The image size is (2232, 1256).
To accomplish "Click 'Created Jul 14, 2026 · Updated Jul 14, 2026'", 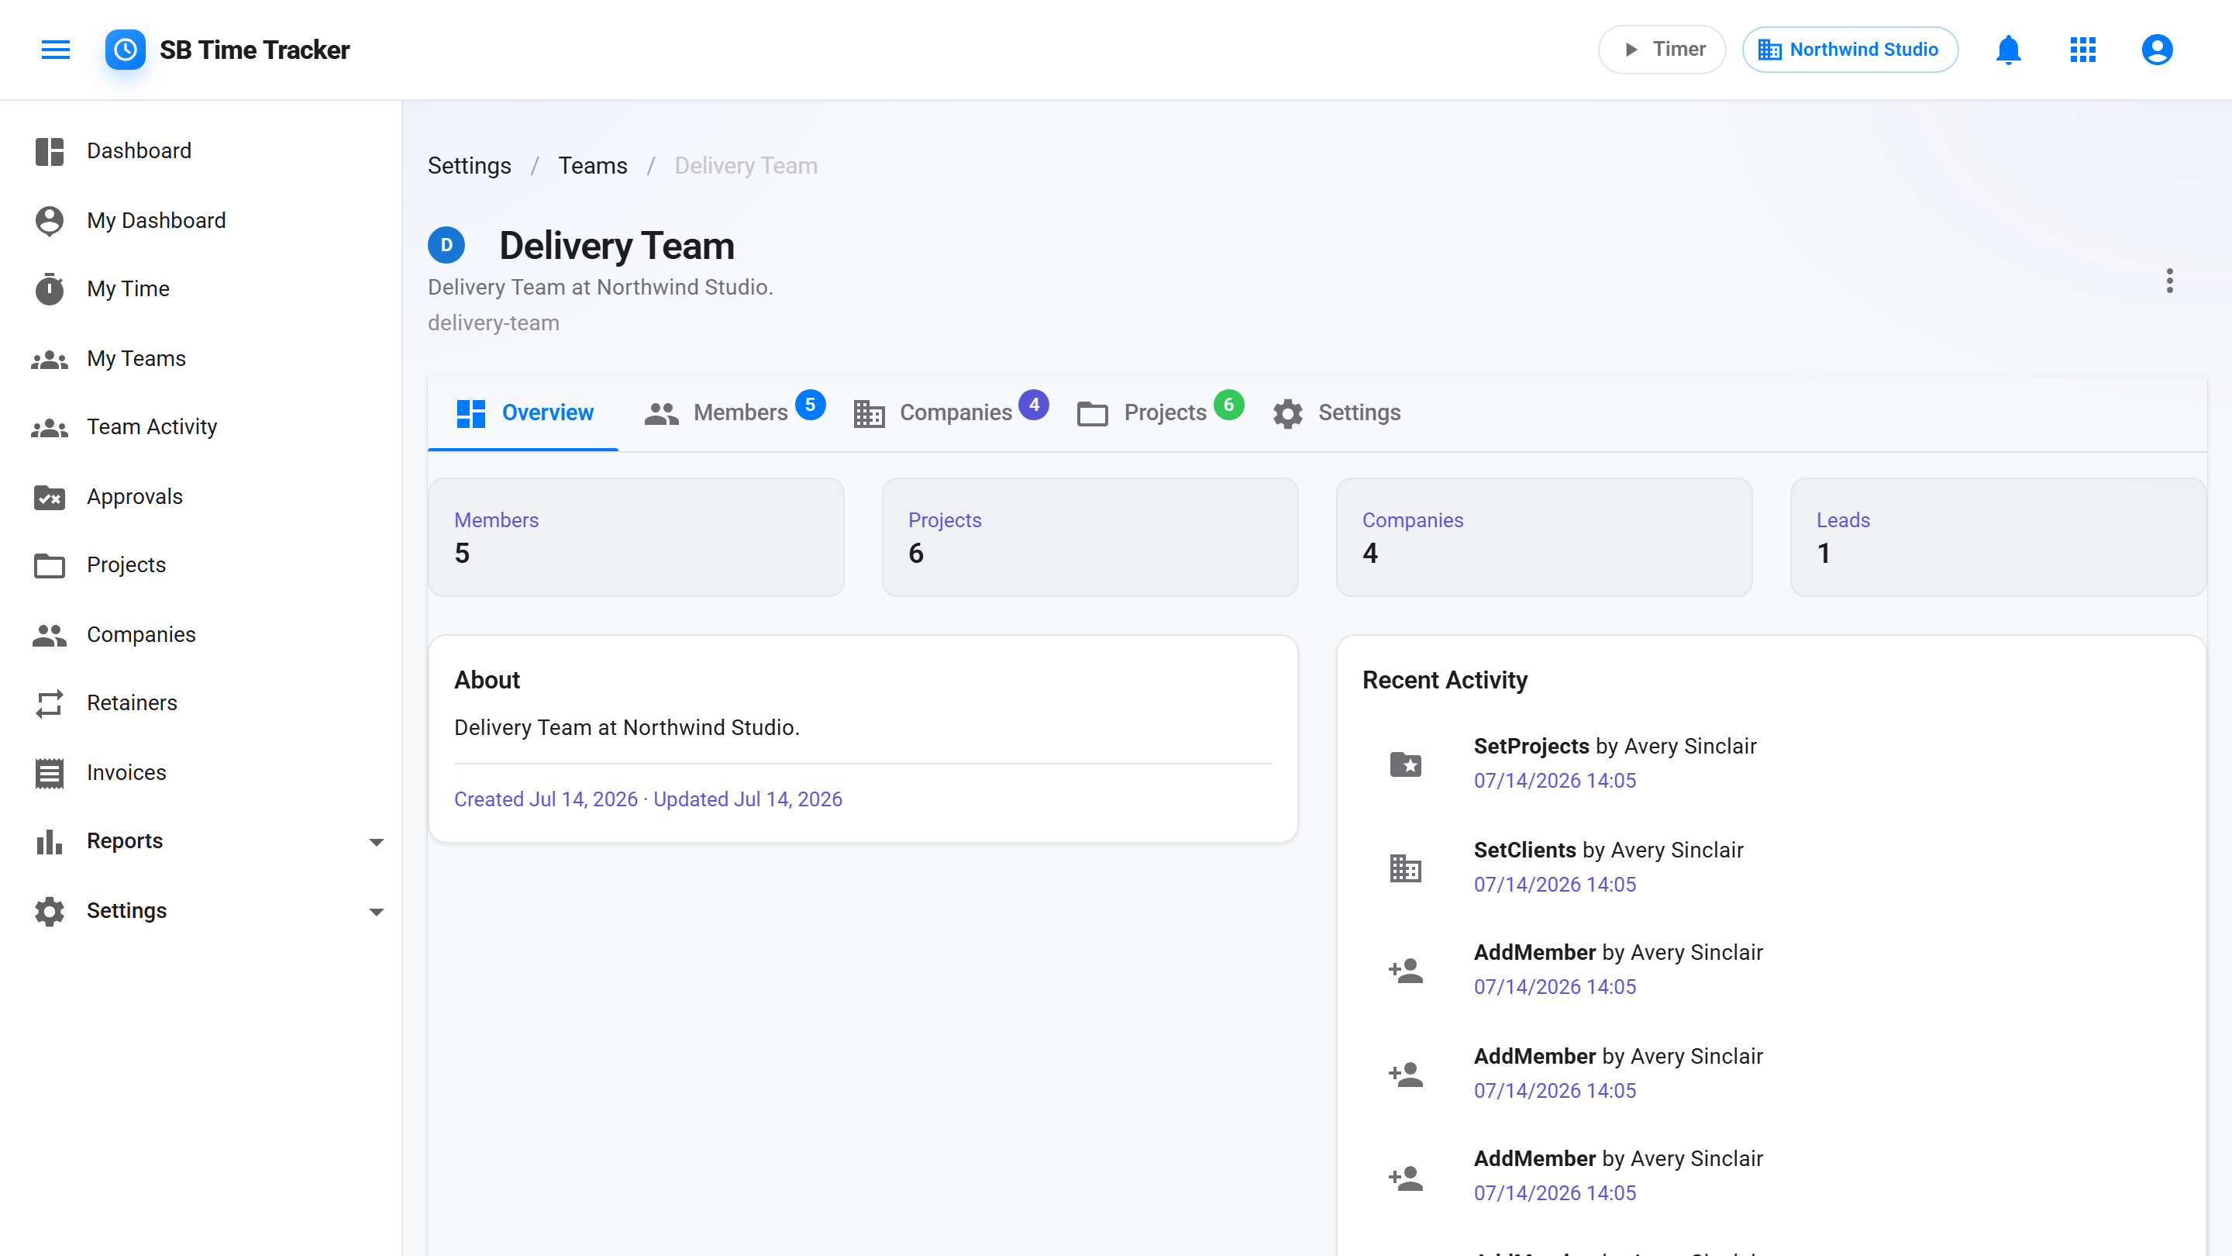I will 648,799.
